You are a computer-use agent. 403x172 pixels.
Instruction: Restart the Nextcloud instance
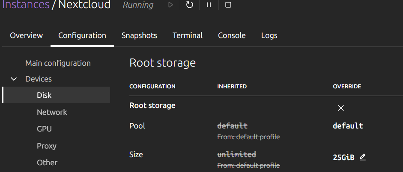[190, 5]
